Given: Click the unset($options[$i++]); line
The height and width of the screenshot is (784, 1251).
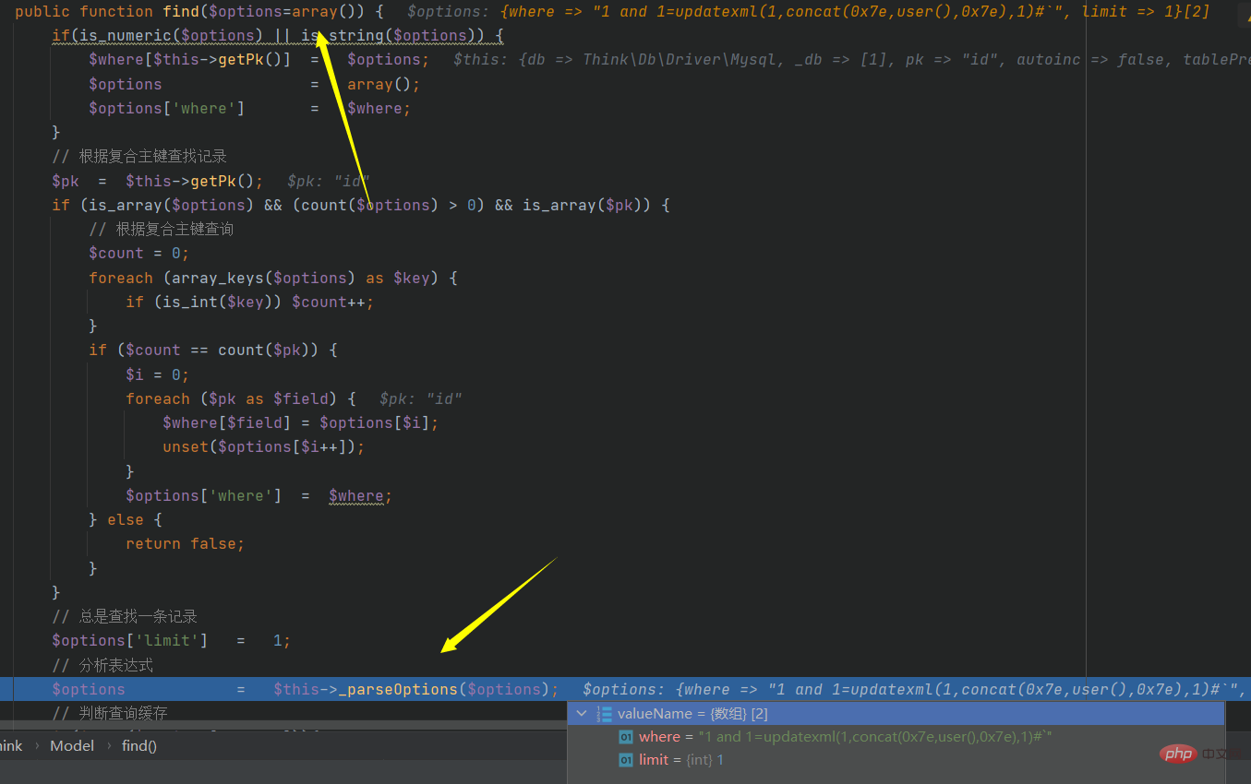Looking at the screenshot, I should [263, 446].
